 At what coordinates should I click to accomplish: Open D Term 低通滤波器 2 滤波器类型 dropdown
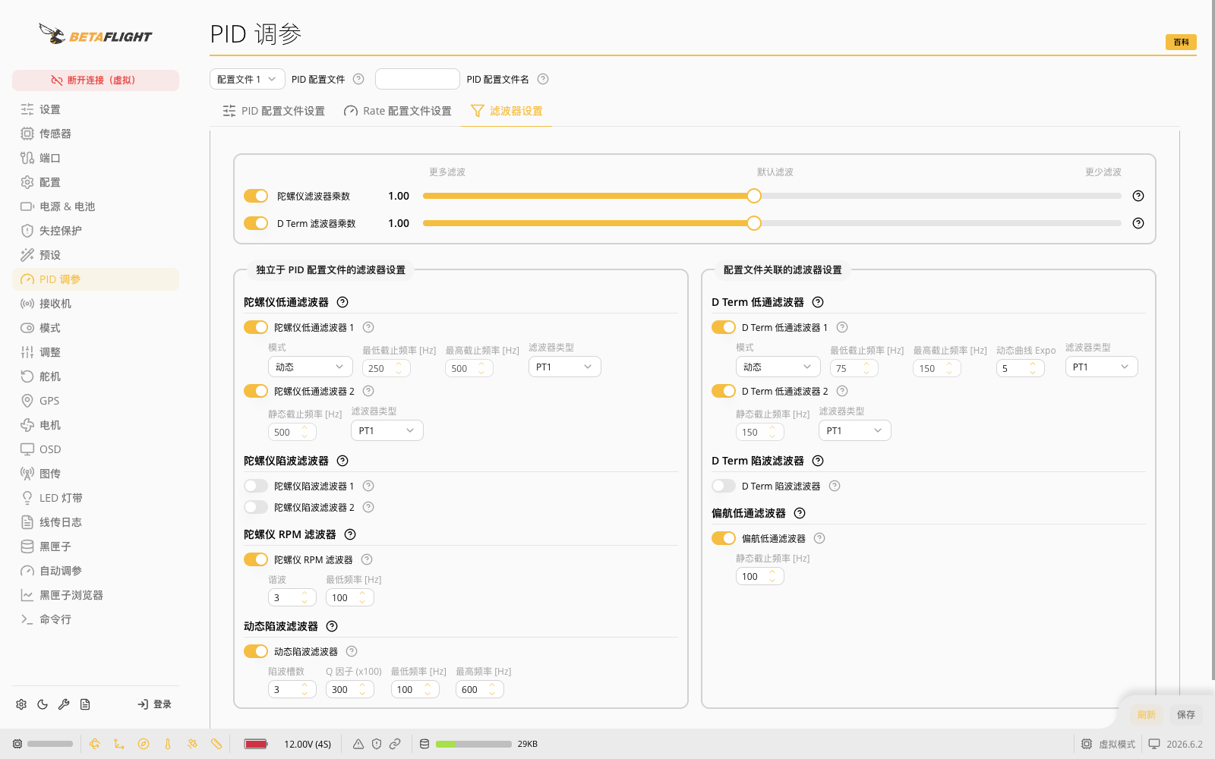[855, 430]
